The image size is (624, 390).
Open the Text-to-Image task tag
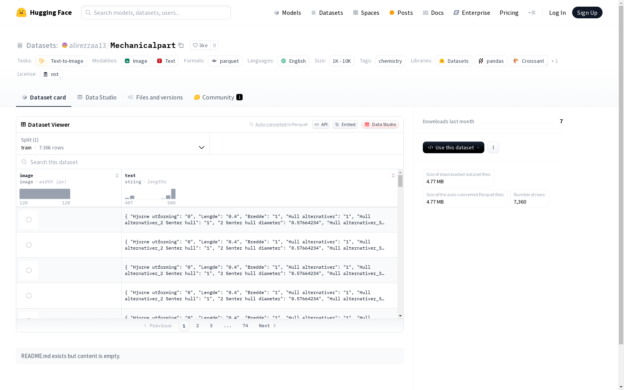tap(61, 61)
